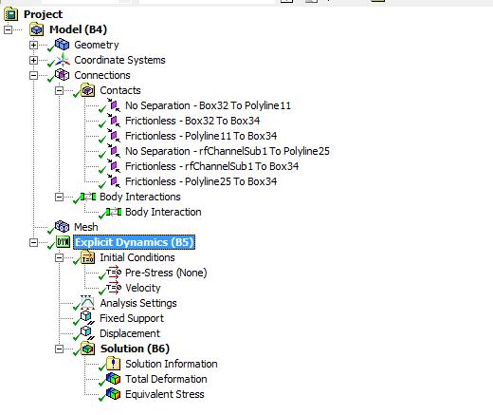This screenshot has height=415, width=493.
Task: Select Frictionless - rfChannelSub1 To Box34 contact
Action: (211, 166)
